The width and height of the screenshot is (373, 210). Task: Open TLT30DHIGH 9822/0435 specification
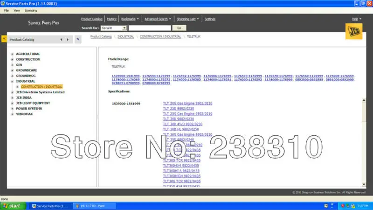(x=181, y=176)
